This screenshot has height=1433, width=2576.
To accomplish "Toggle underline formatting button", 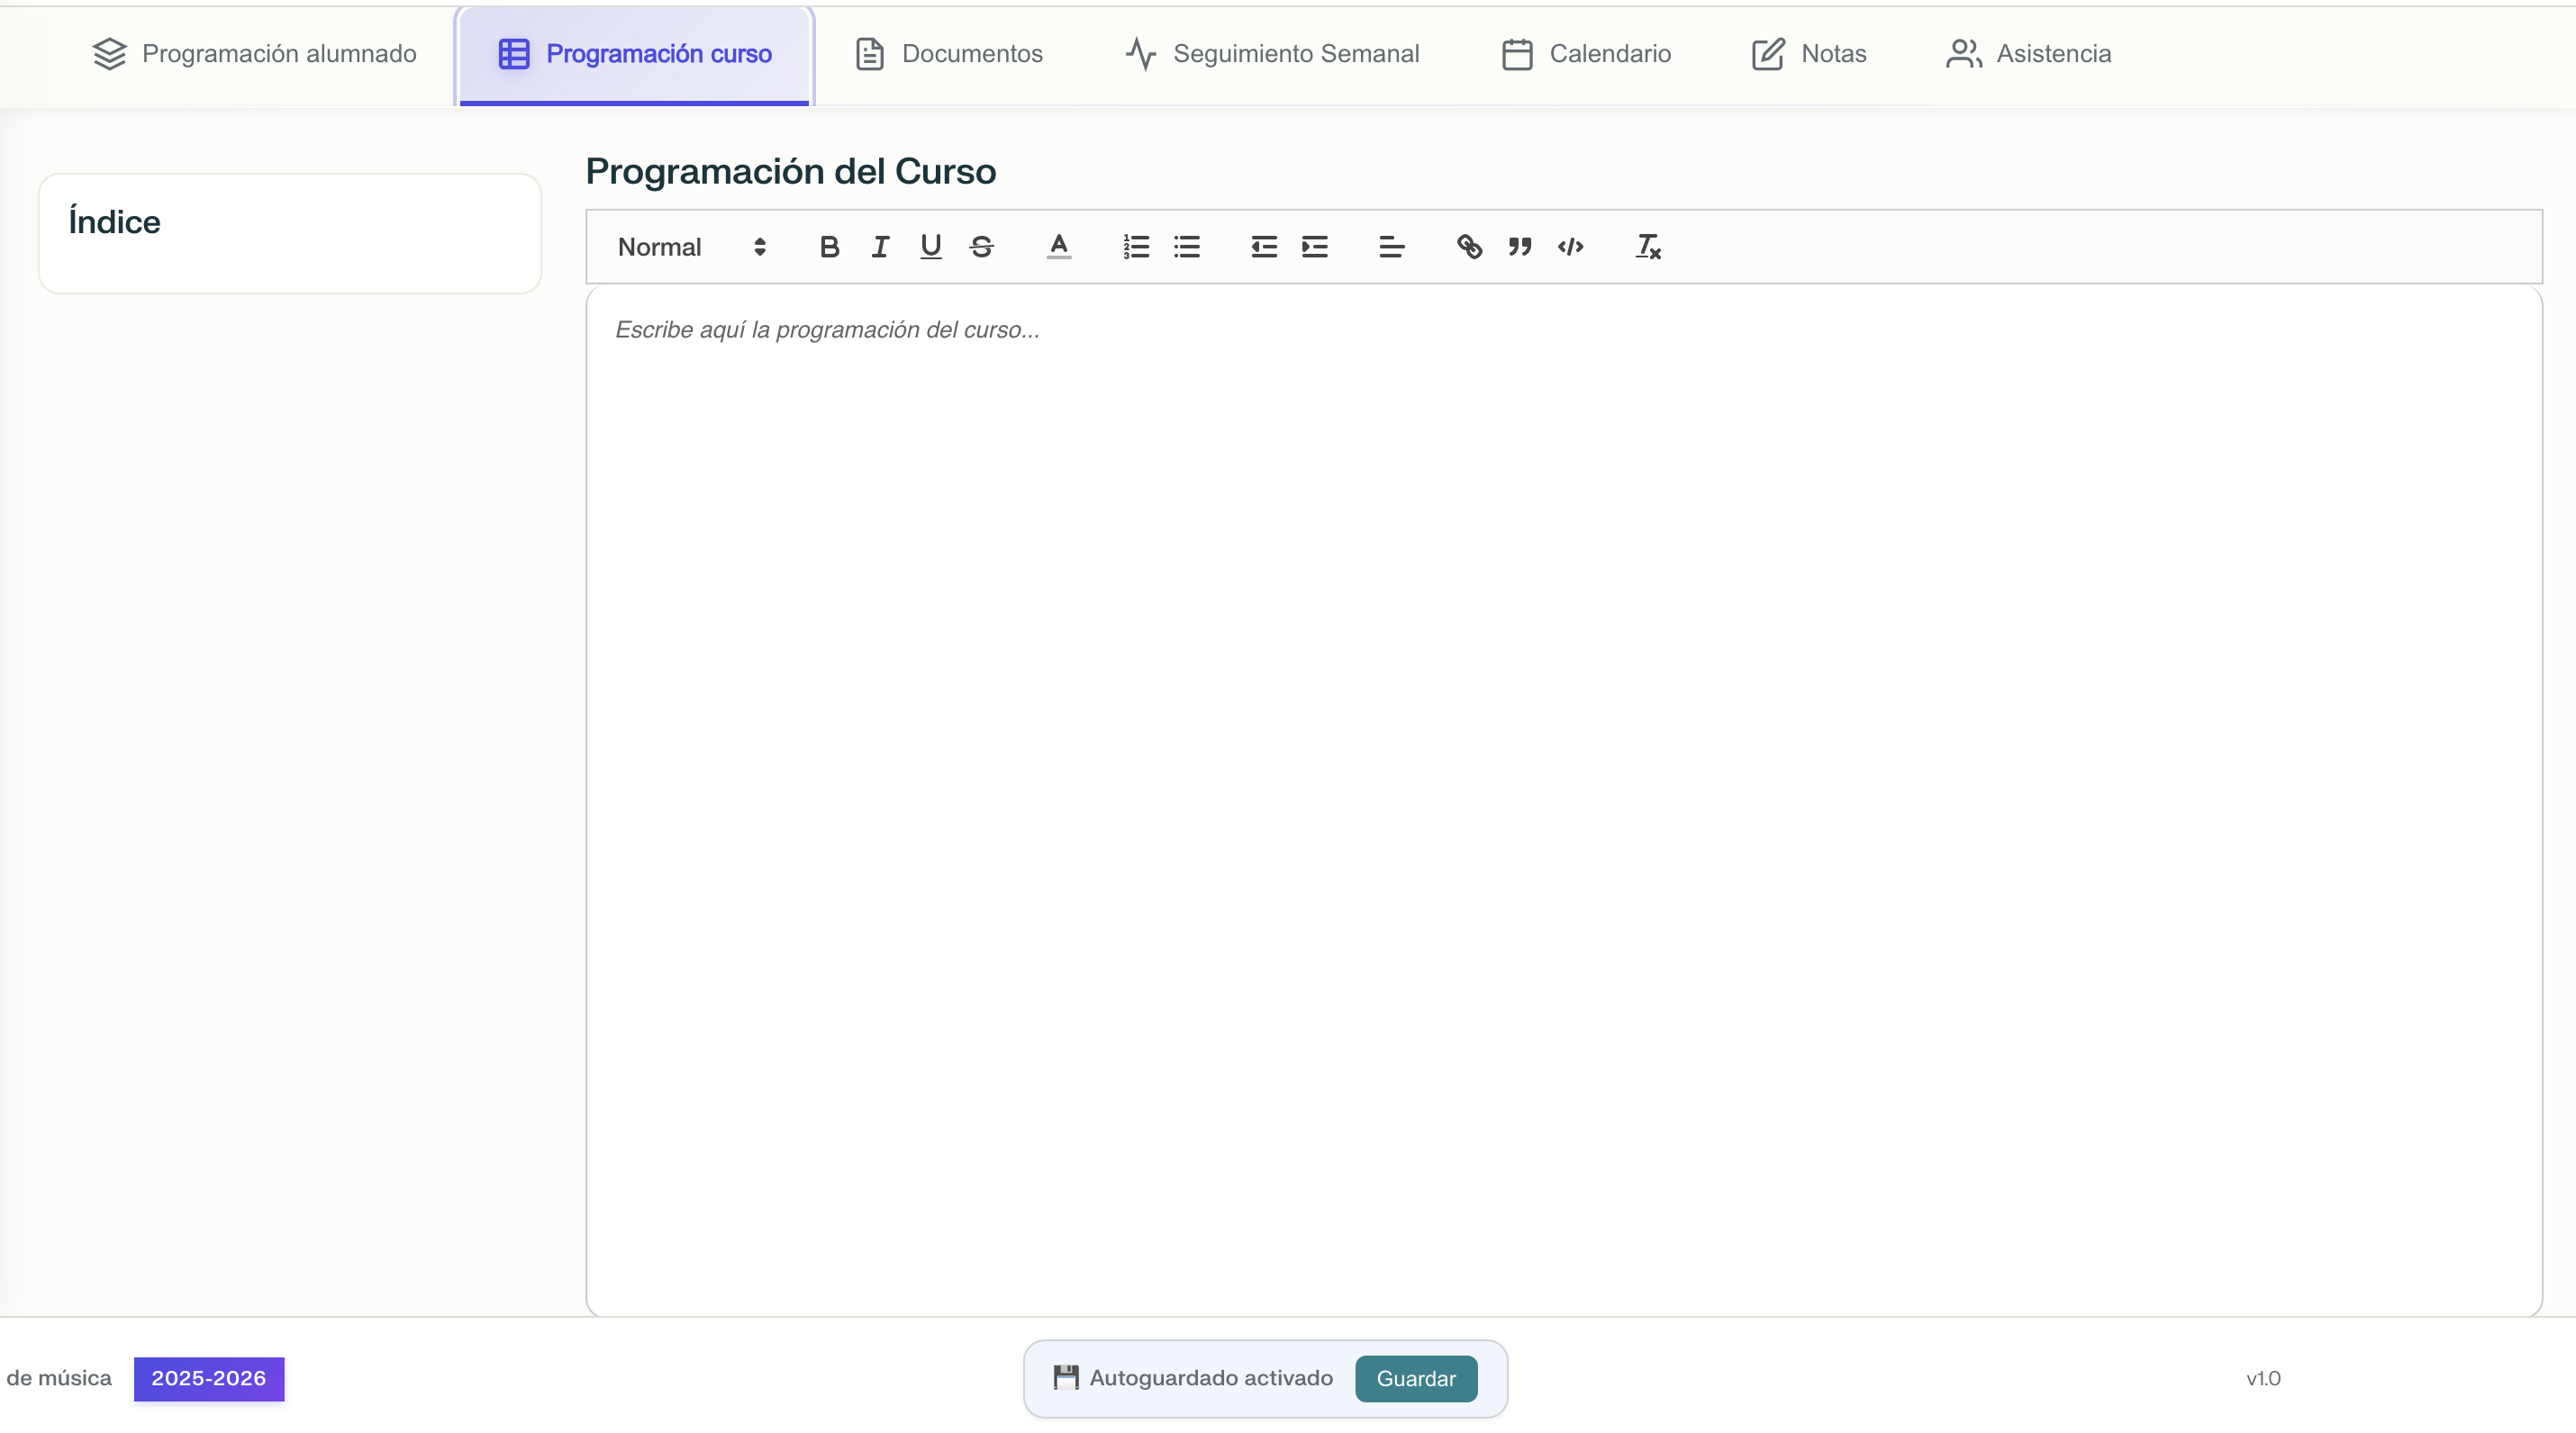I will (x=931, y=247).
